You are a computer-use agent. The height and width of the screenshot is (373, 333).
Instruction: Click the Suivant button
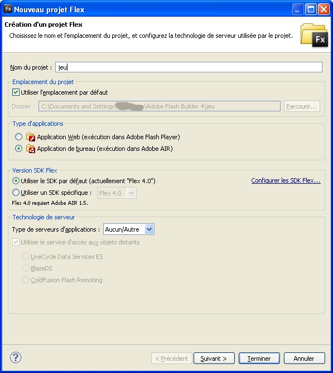[214, 359]
